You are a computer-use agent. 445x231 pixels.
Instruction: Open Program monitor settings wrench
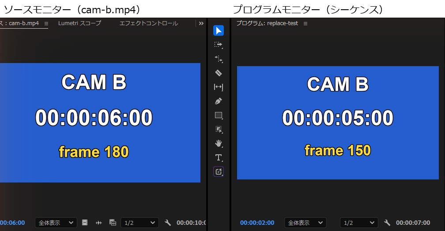click(x=387, y=223)
